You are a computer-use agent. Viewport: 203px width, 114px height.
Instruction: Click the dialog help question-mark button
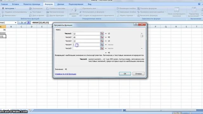click(136, 24)
